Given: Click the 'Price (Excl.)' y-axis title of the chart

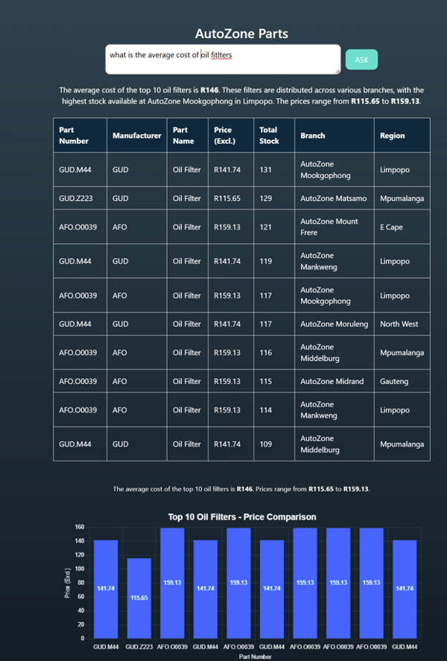Looking at the screenshot, I should (67, 583).
